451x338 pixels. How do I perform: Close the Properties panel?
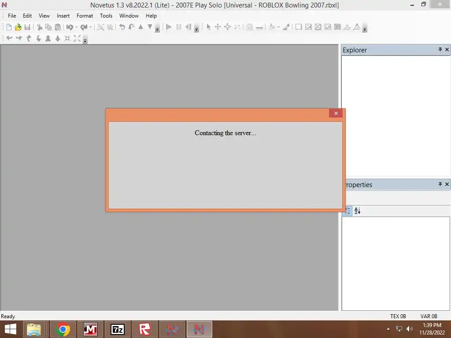(x=447, y=184)
